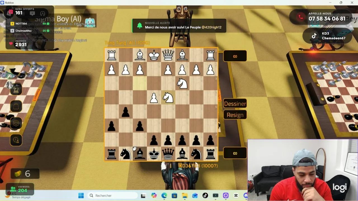Screen dimensions: 358x201
Task: Click the Abonnés 2931 counter
Action: pos(18,43)
